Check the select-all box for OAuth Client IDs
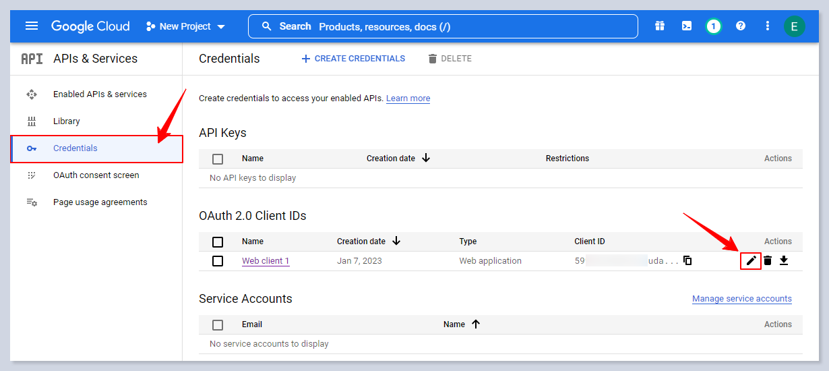This screenshot has width=829, height=371. pos(218,242)
